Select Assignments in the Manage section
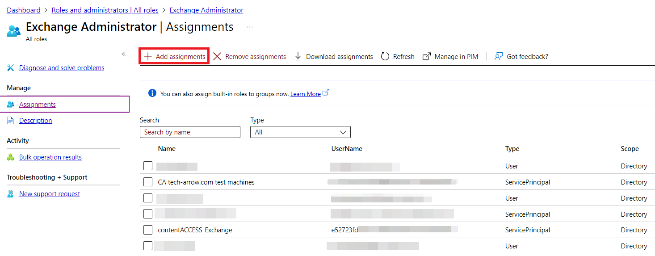 (38, 105)
